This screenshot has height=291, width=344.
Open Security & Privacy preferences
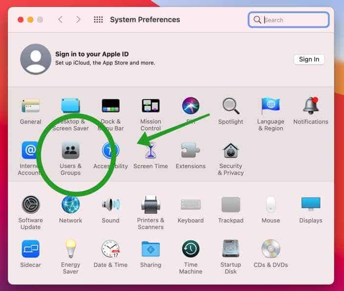click(x=231, y=150)
